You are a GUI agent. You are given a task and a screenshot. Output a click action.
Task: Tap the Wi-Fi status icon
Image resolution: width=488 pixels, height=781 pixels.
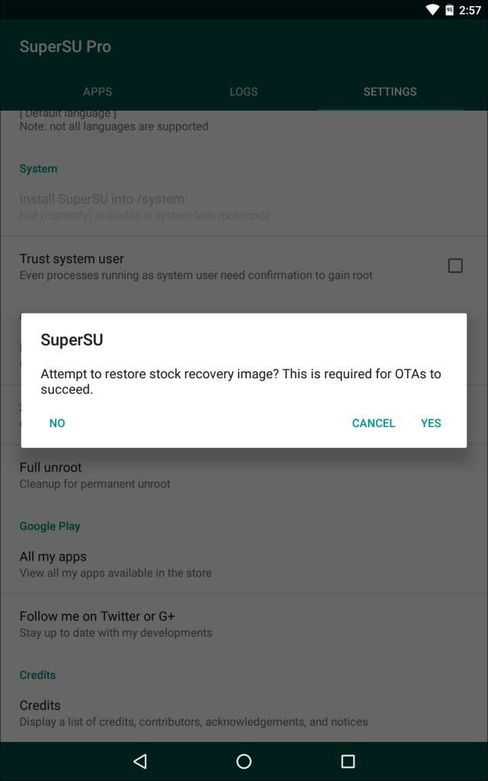coord(432,10)
